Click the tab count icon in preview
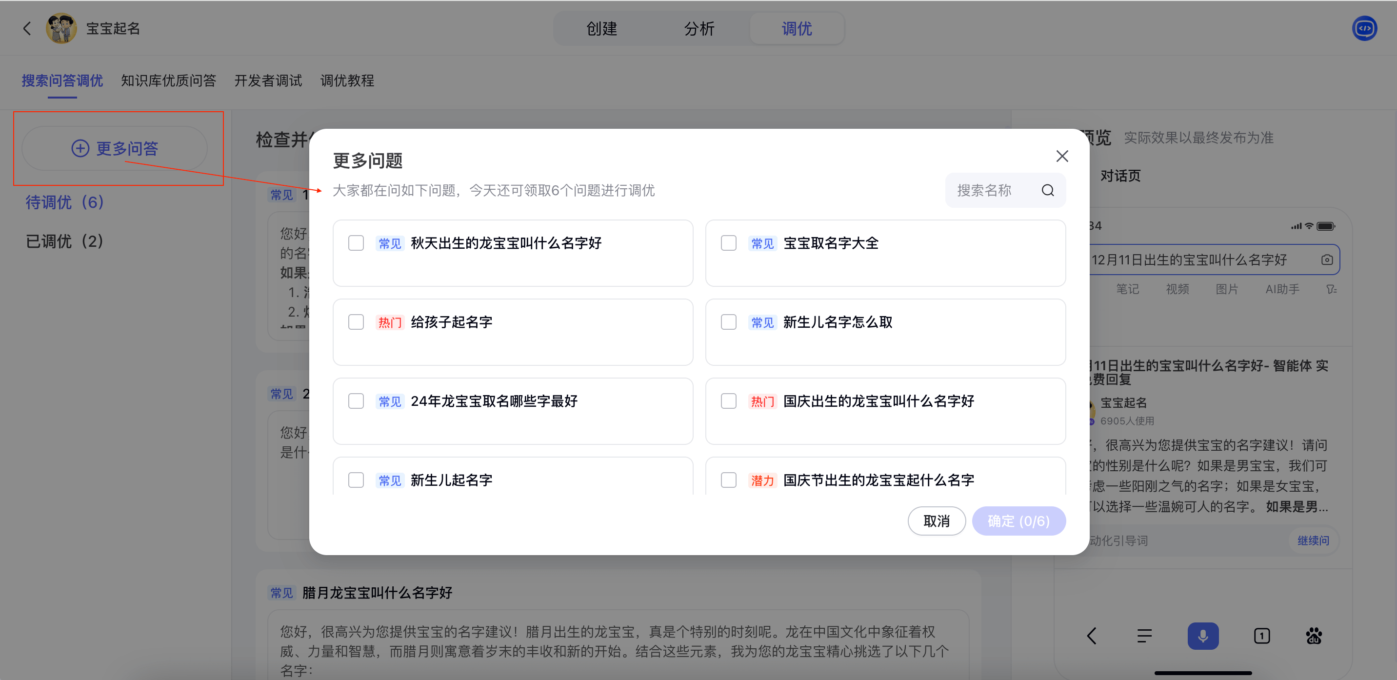The height and width of the screenshot is (680, 1397). click(x=1261, y=636)
